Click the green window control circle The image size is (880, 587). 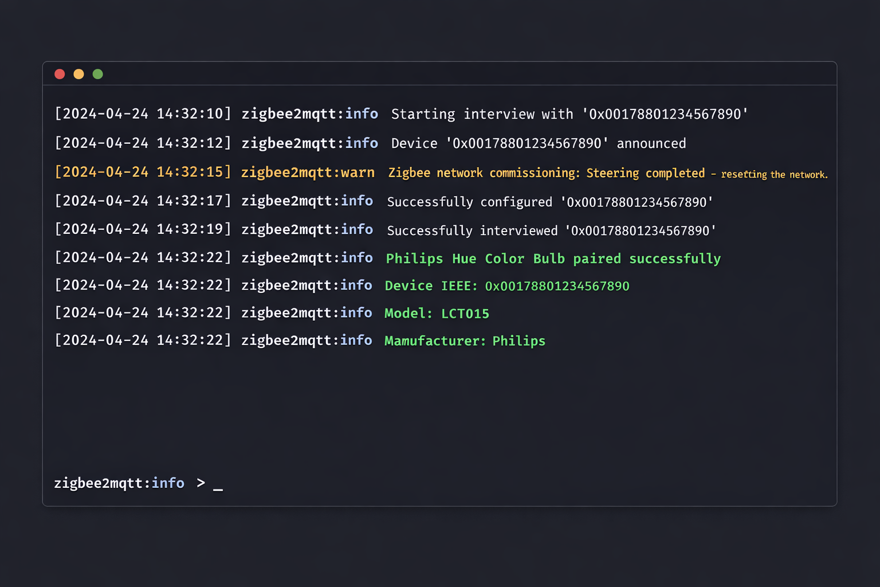point(97,74)
